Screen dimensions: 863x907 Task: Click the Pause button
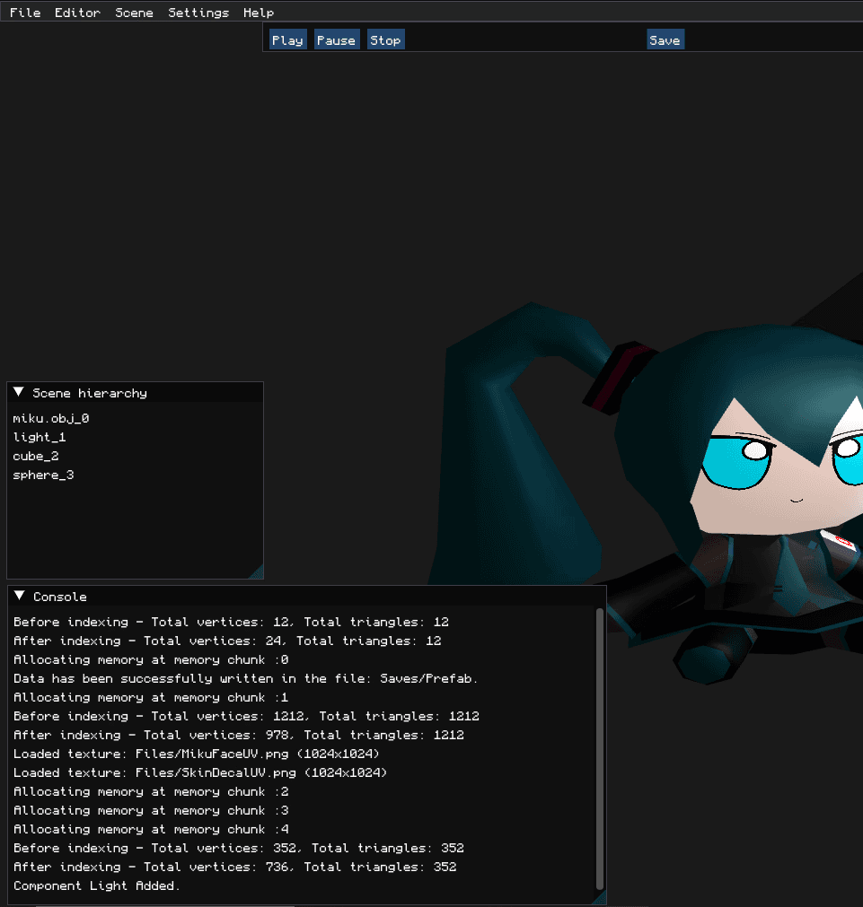point(337,39)
